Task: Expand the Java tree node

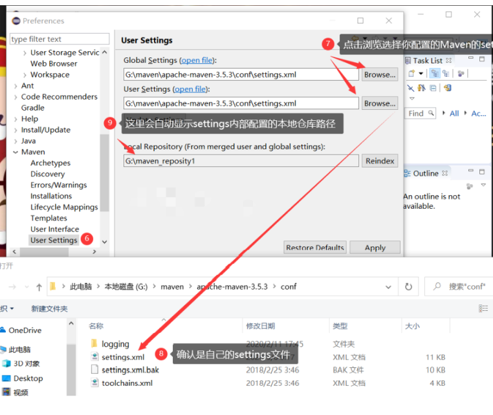Action: coord(16,141)
